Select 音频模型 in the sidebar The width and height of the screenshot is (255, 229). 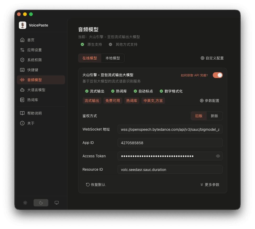pyautogui.click(x=41, y=80)
